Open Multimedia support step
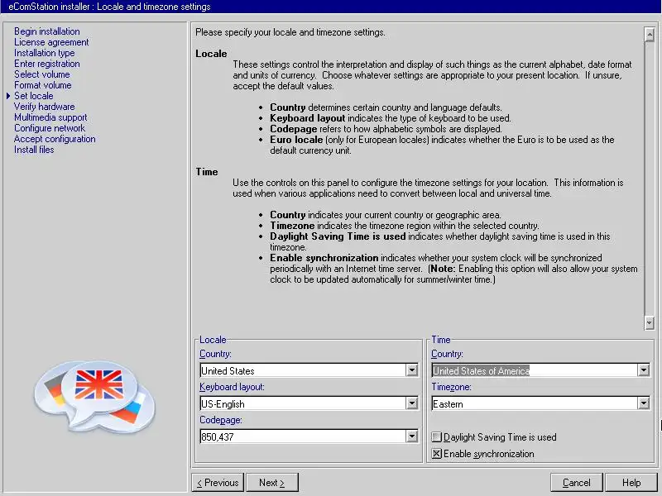The width and height of the screenshot is (662, 496). point(50,117)
